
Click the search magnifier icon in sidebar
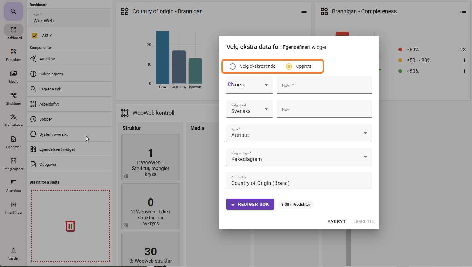(13, 11)
